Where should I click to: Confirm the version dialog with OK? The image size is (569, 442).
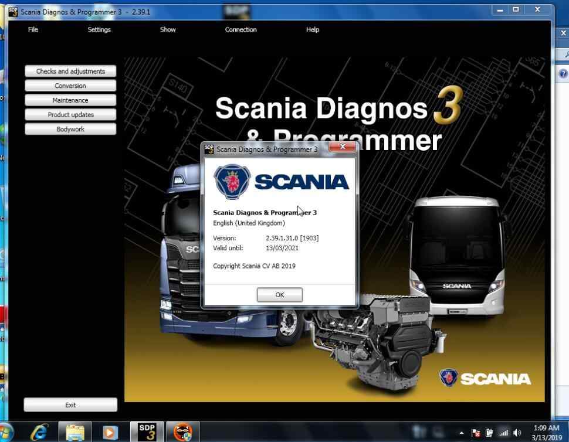point(279,295)
